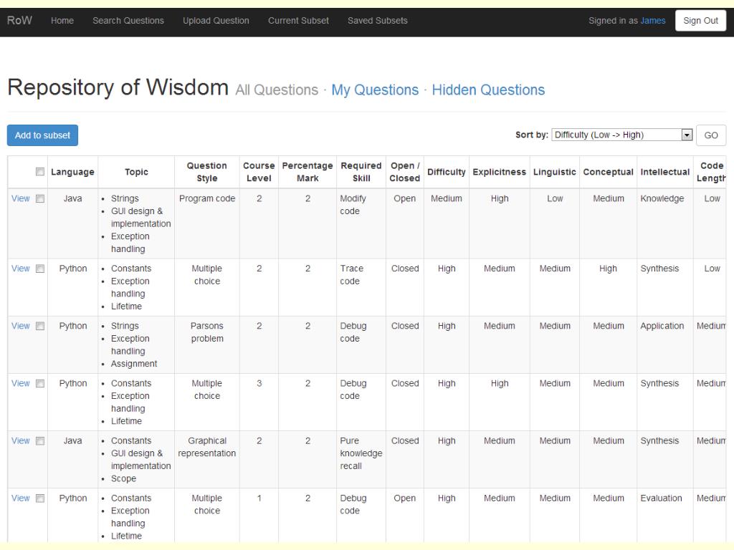The height and width of the screenshot is (550, 734).
Task: Switch to the Hidden Questions view
Action: pos(488,90)
